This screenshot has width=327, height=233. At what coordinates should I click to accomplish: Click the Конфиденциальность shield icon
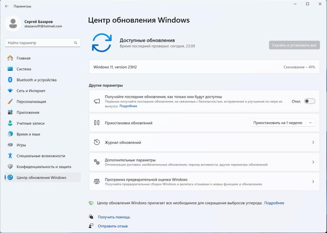(x=10, y=166)
